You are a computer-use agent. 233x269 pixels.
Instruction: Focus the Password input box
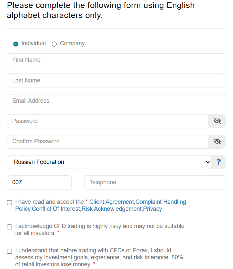[x=107, y=121]
